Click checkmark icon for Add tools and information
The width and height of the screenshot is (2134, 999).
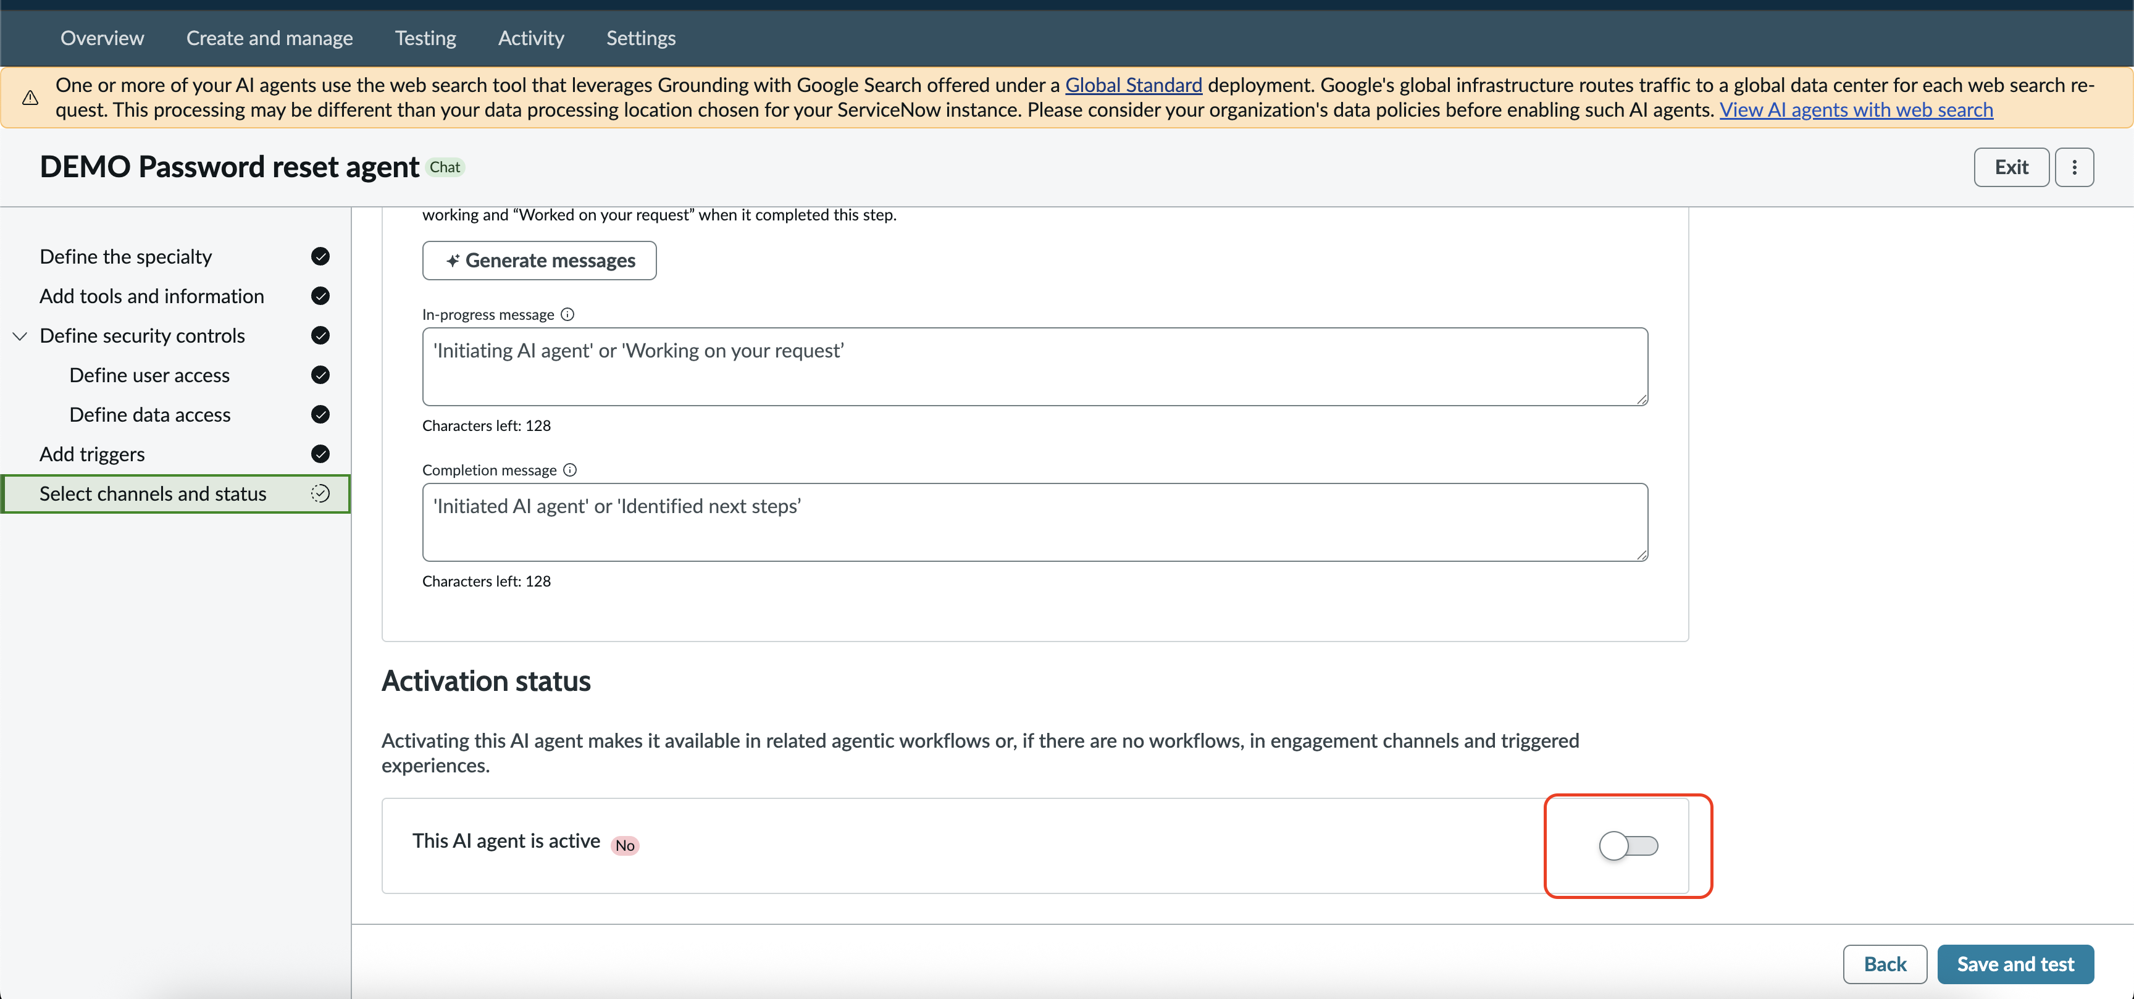320,296
